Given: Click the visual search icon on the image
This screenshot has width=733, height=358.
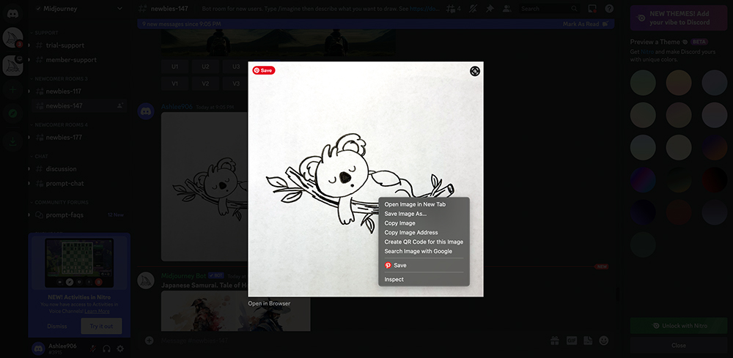Looking at the screenshot, I should coord(475,71).
